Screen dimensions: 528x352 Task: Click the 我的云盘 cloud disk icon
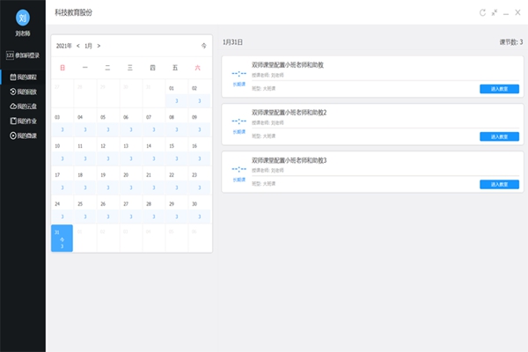pyautogui.click(x=12, y=106)
